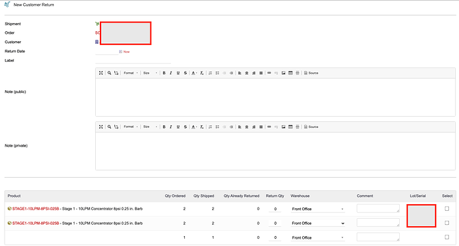This screenshot has height=246, width=459.
Task: Tick Select checkbox on quantity-1 row
Action: (x=447, y=237)
